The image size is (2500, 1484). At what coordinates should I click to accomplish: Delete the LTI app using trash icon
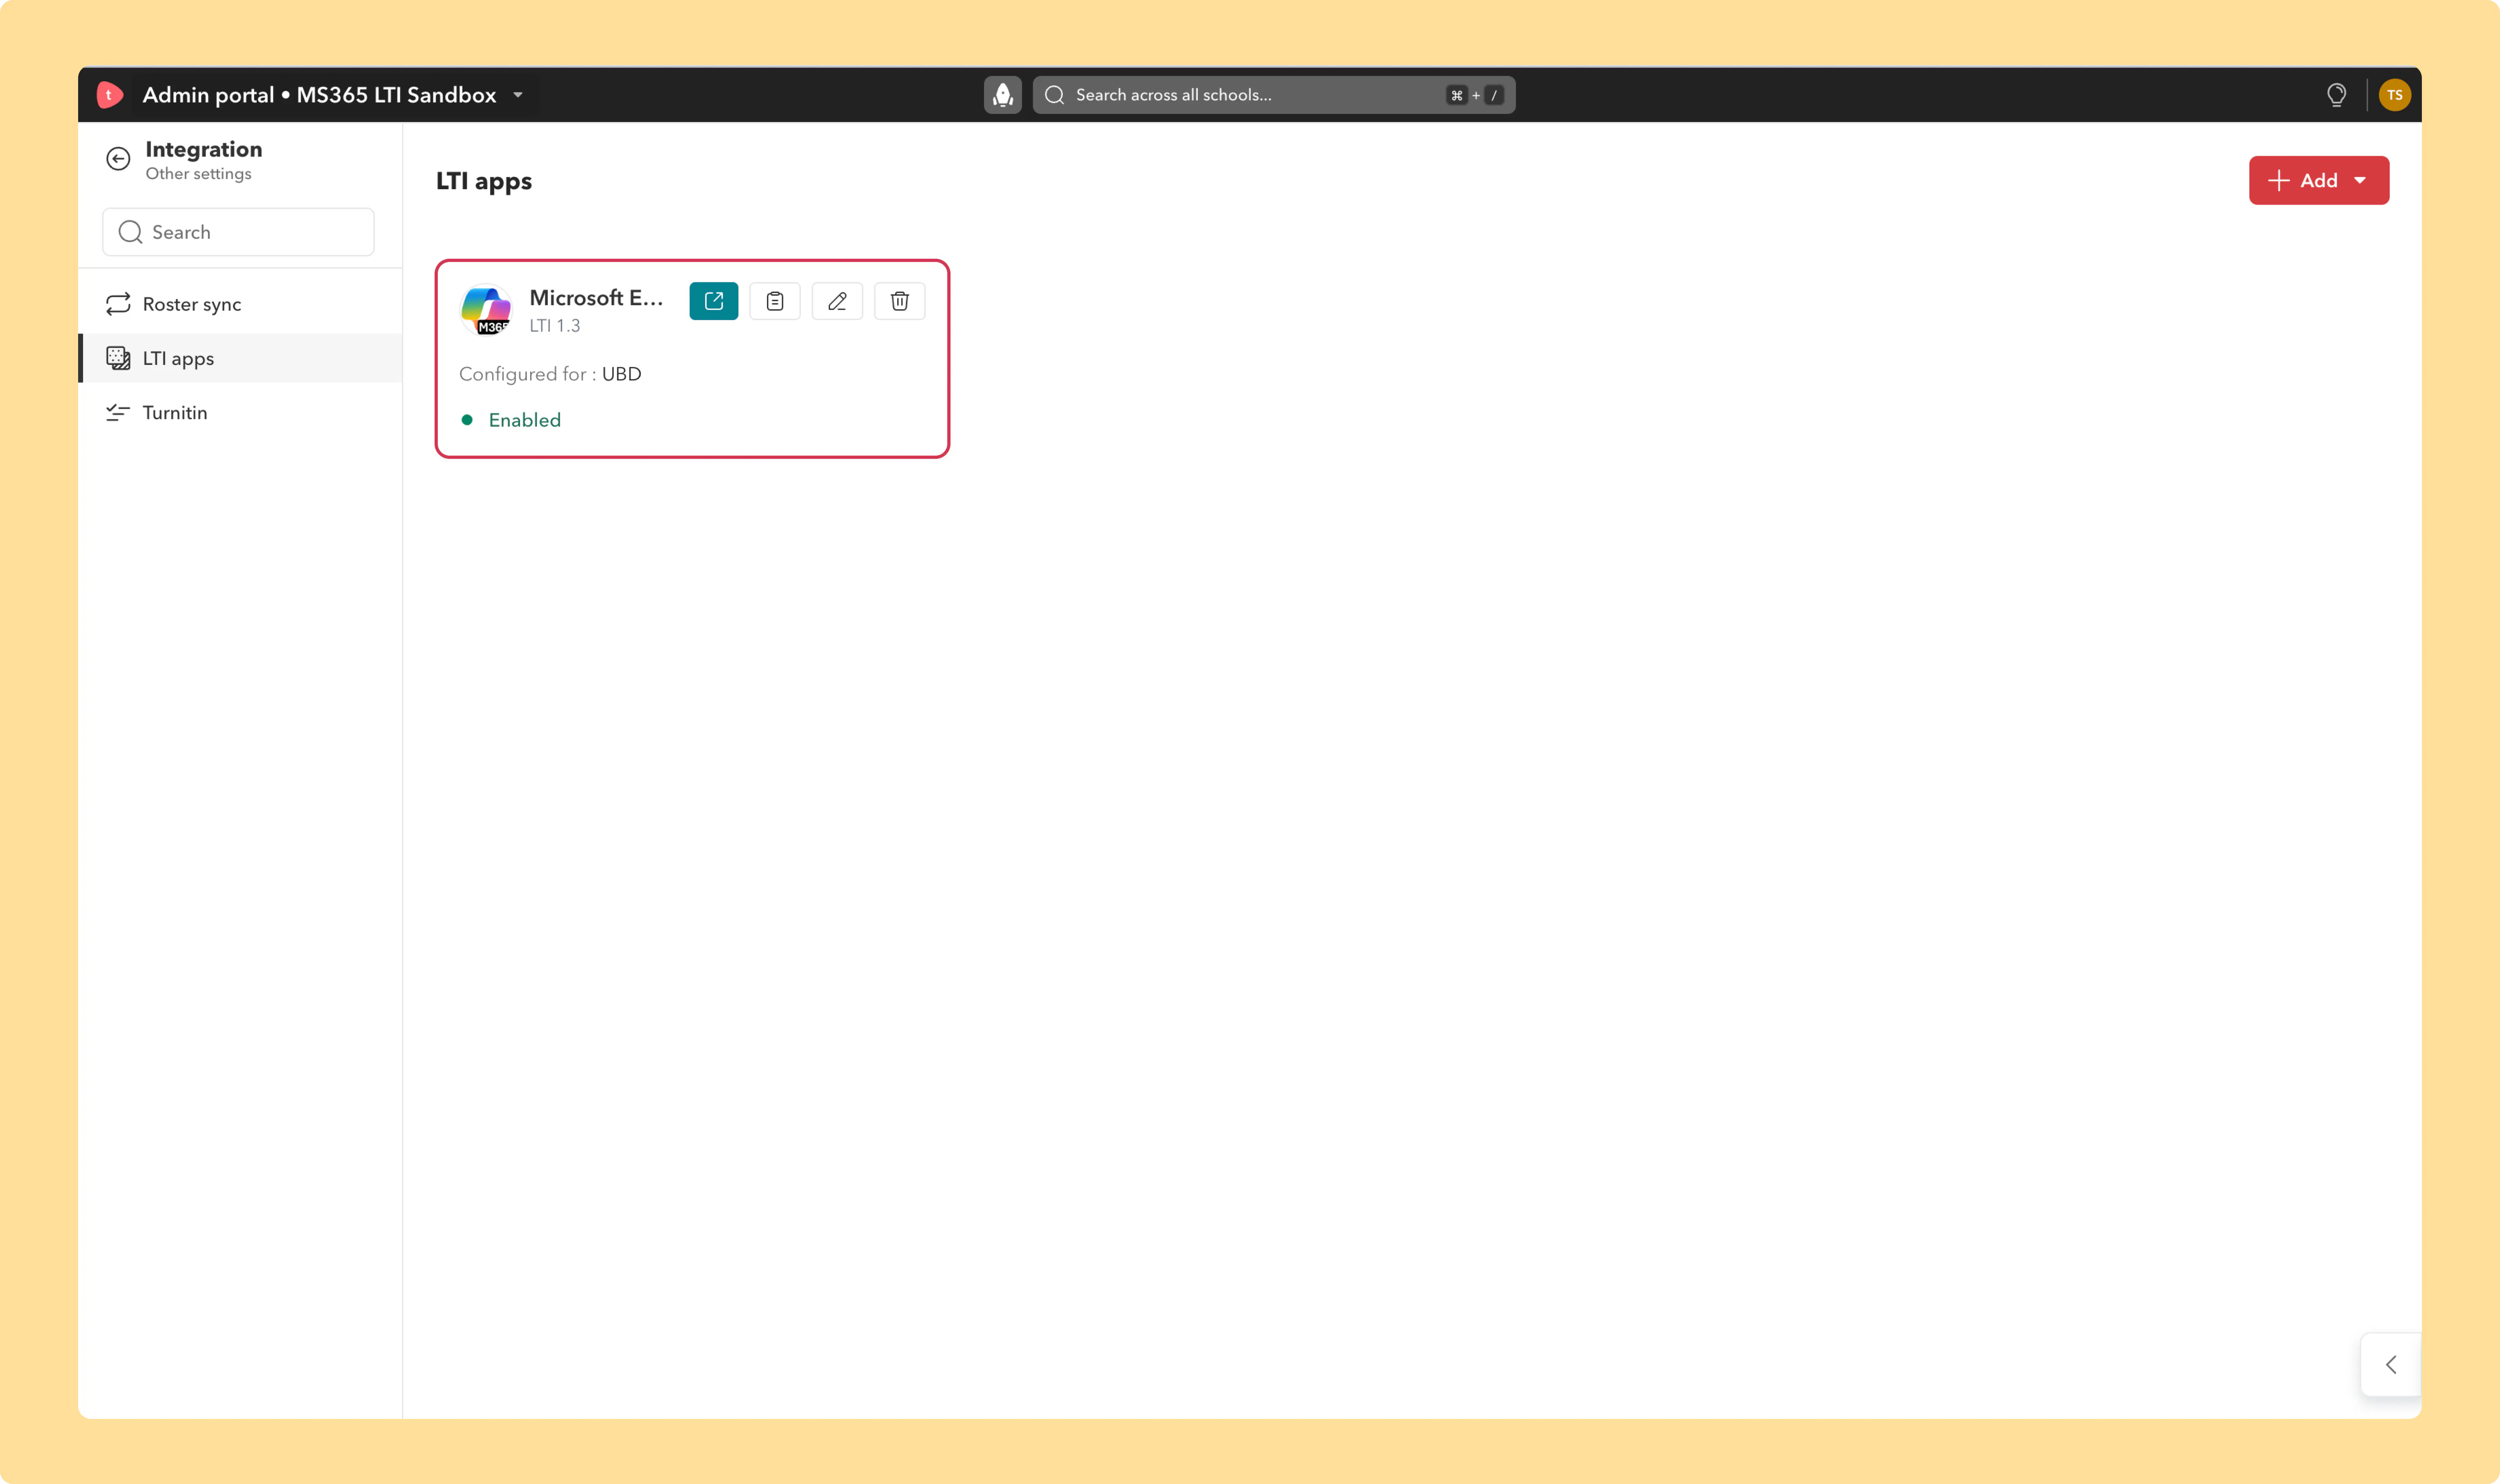(899, 301)
